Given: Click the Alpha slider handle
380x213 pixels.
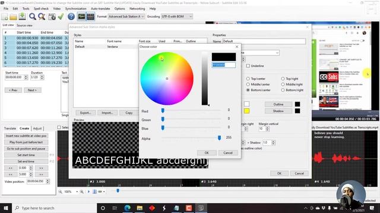Looking at the screenshot, I should pos(219,138).
